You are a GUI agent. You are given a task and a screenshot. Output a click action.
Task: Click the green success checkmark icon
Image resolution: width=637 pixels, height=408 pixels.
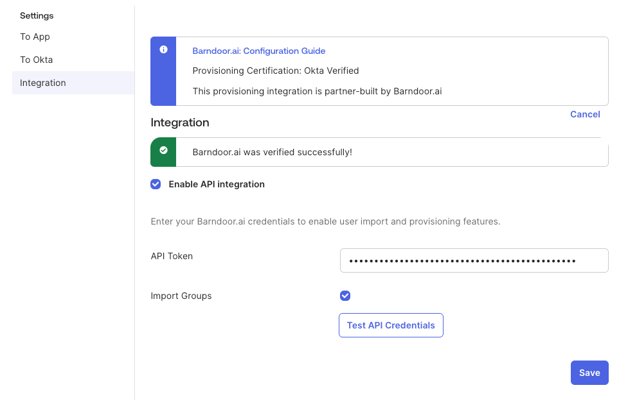[x=163, y=151]
